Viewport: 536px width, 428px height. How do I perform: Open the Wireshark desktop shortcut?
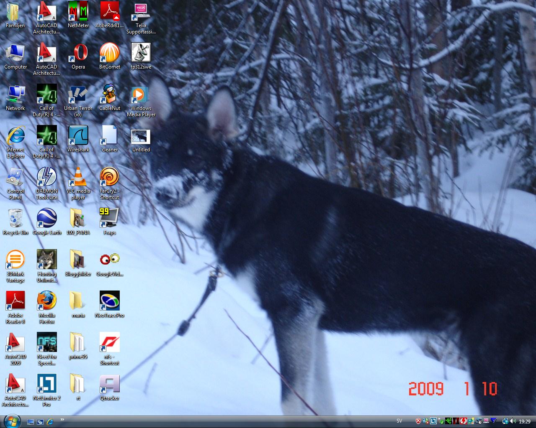78,136
